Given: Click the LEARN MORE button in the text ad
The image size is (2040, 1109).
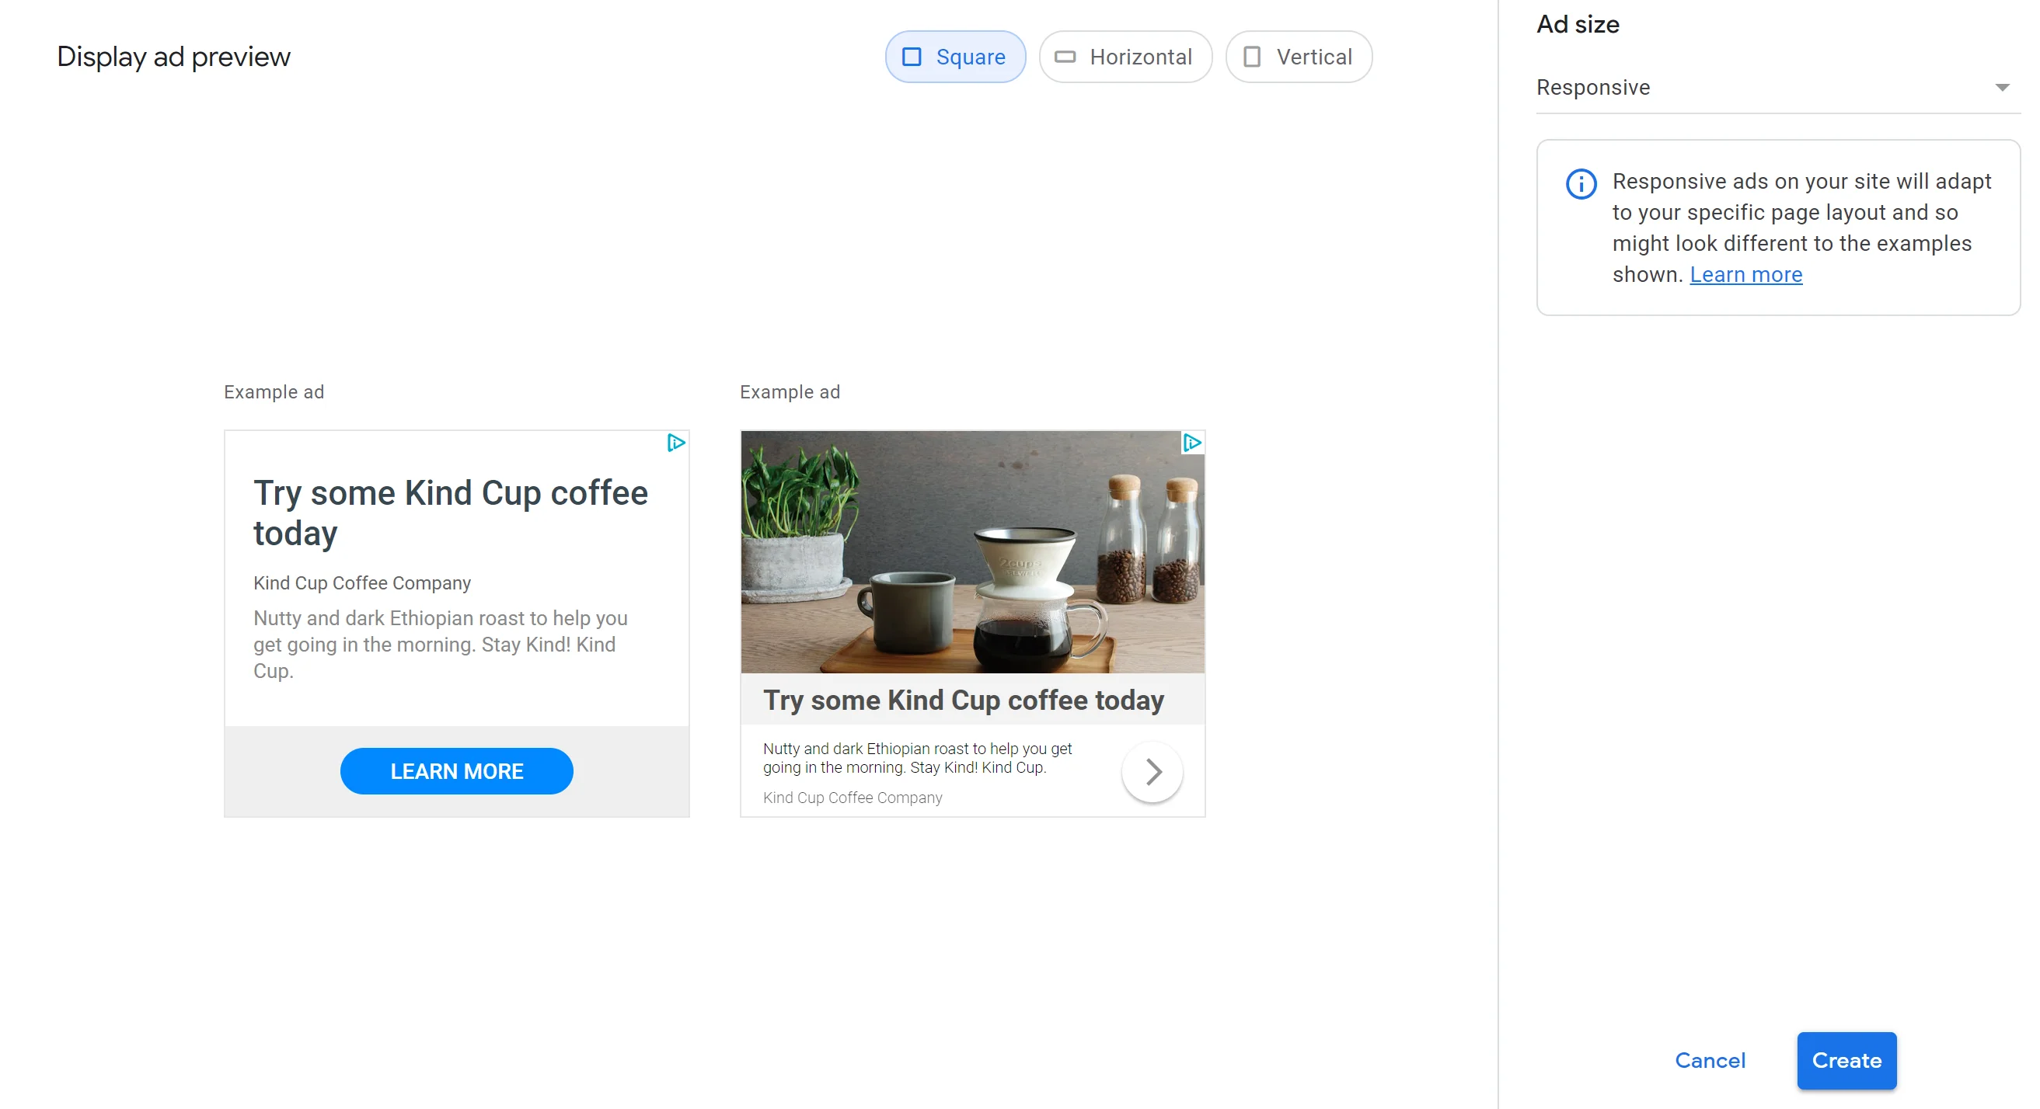Looking at the screenshot, I should tap(456, 770).
